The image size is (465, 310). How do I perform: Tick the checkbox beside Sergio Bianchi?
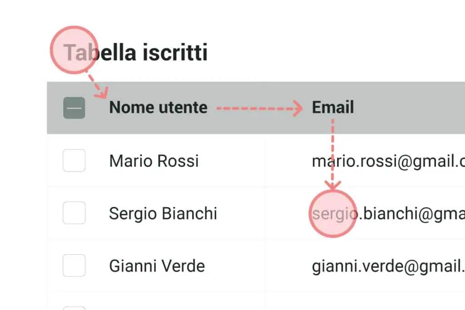click(74, 213)
